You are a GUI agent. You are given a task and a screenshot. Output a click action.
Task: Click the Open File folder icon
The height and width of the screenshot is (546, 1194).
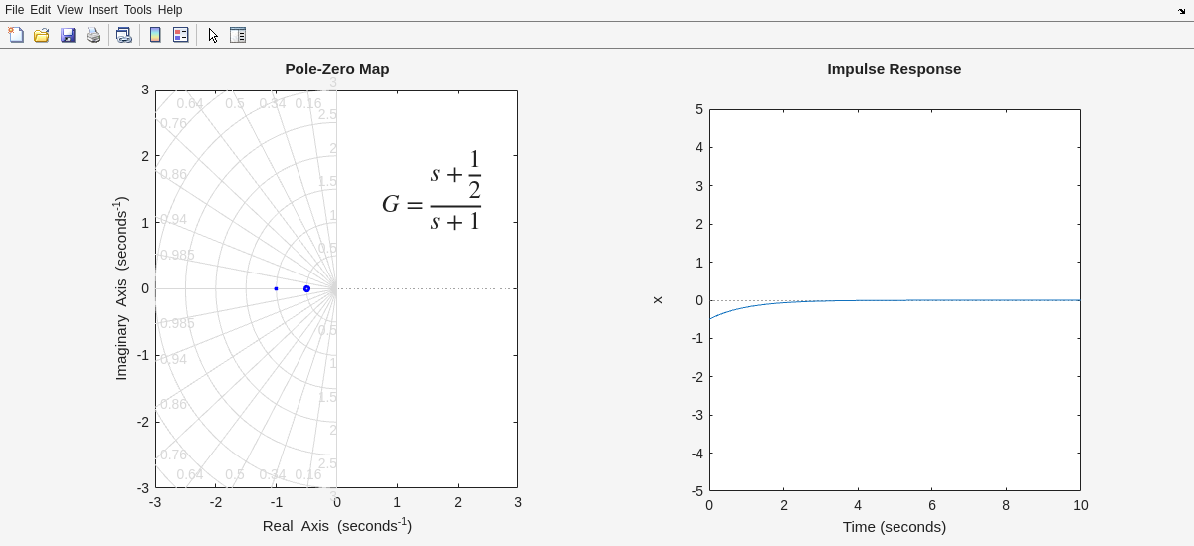42,35
